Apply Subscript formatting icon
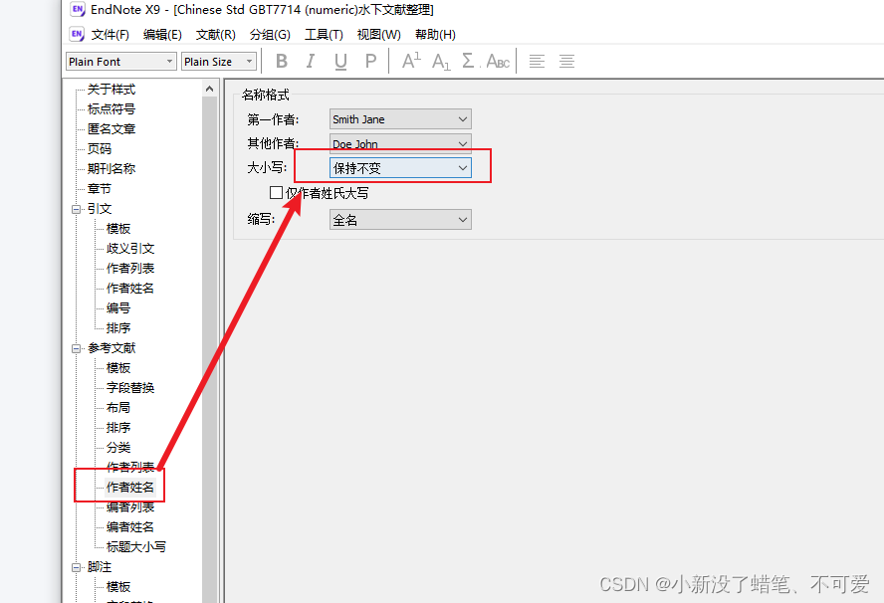Viewport: 884px width, 603px height. tap(441, 61)
